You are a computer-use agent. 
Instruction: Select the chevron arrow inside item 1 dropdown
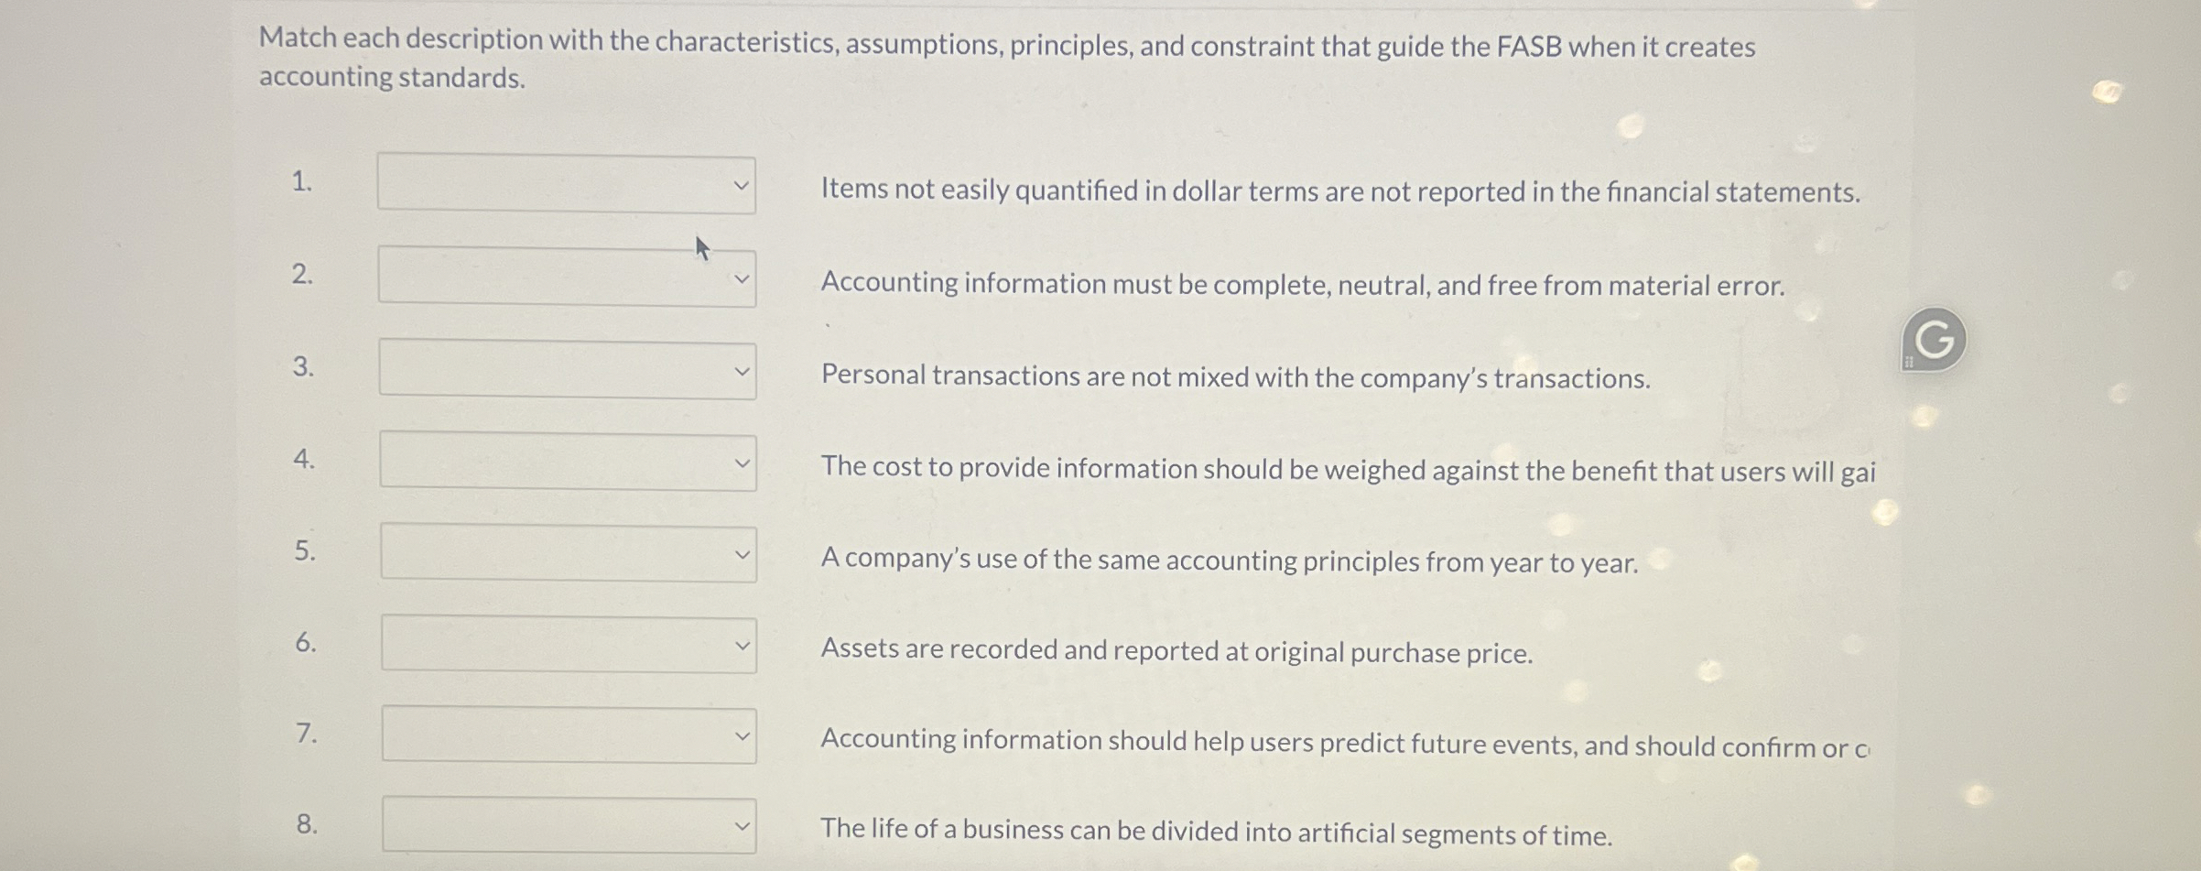(x=743, y=185)
